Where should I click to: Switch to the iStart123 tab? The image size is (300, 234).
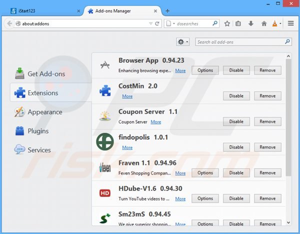coord(43,11)
